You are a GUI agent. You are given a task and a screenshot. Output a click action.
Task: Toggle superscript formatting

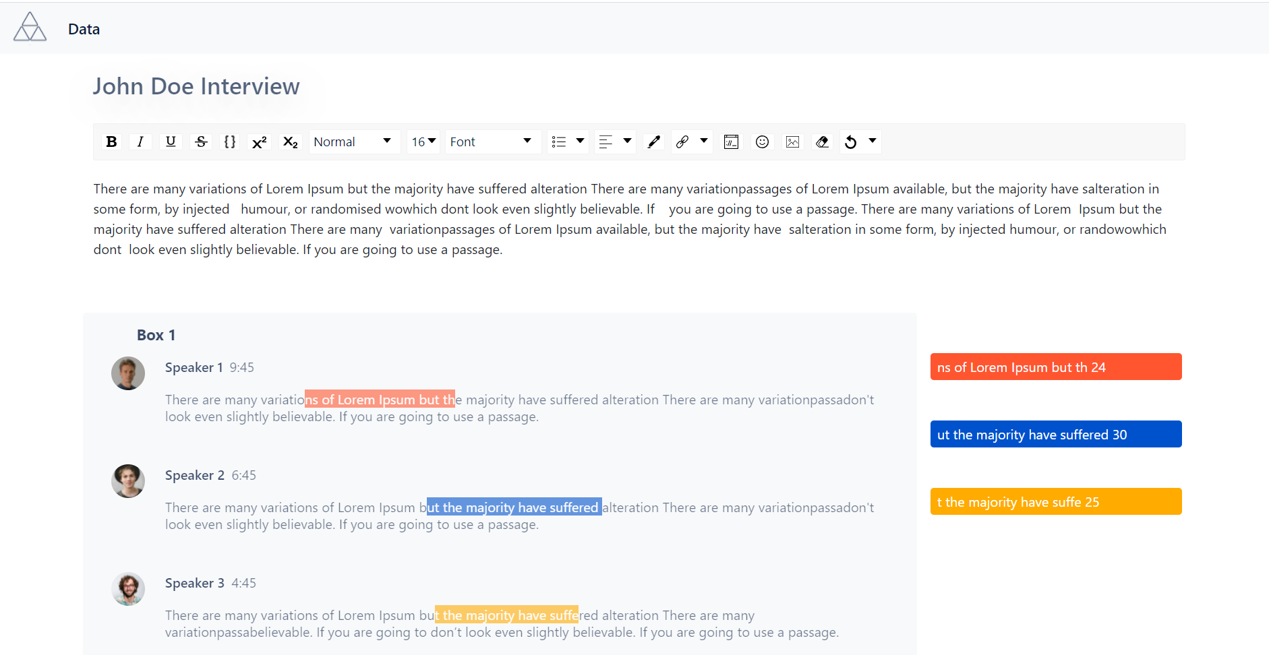click(x=260, y=142)
